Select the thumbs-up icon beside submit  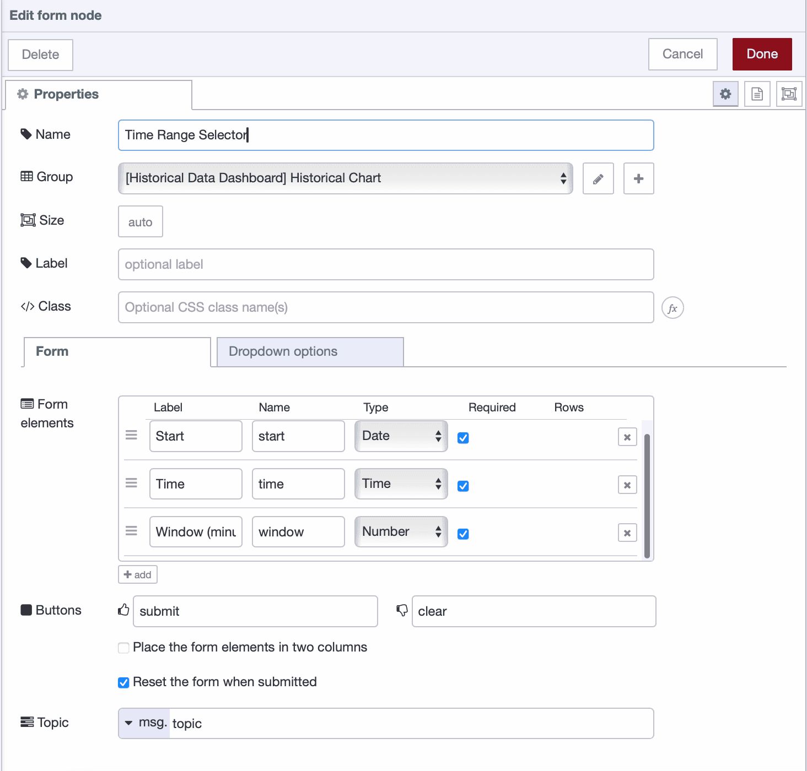[x=123, y=610]
